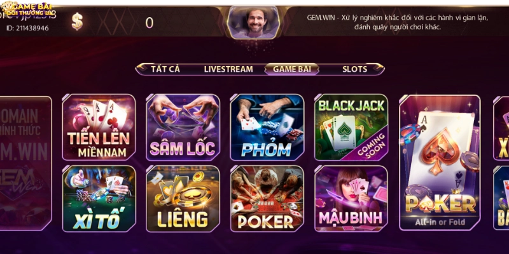
Task: Click the gold dollar balance icon
Action: (x=77, y=22)
